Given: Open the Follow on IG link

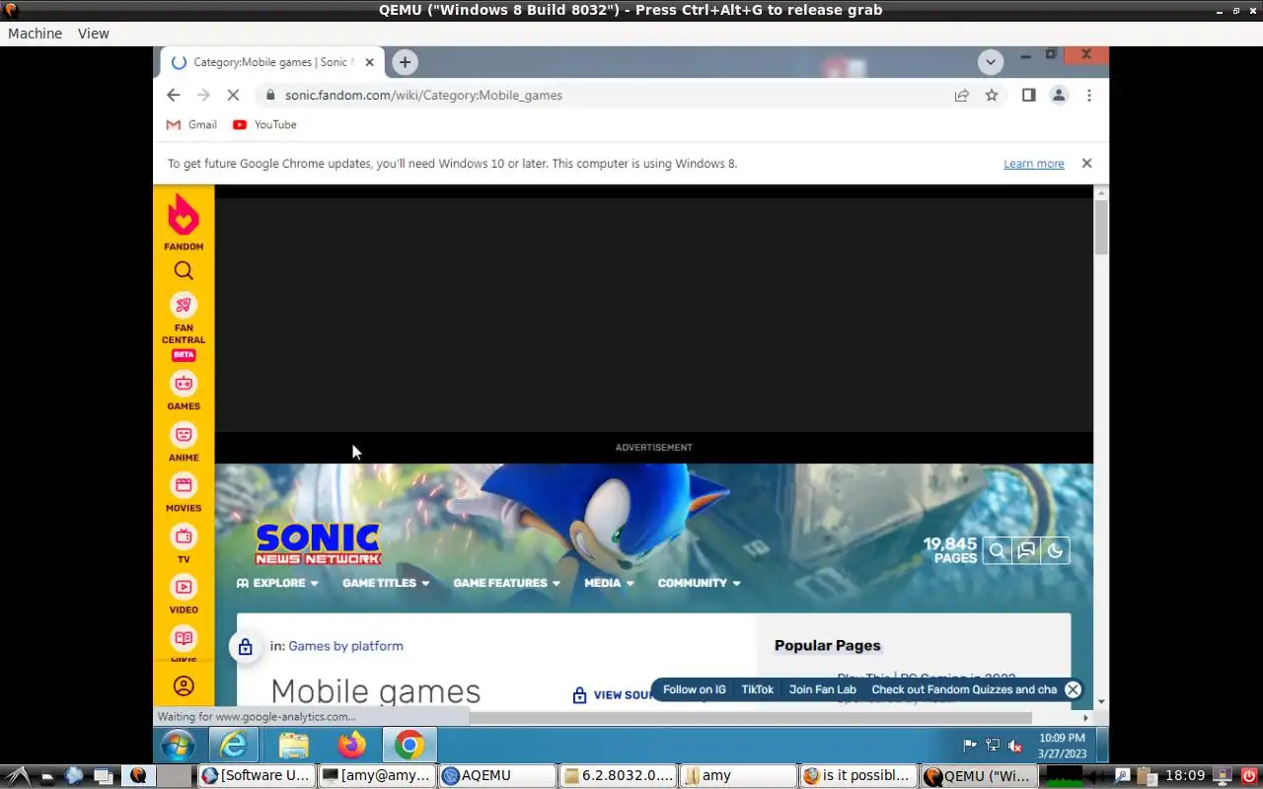Looking at the screenshot, I should [694, 689].
